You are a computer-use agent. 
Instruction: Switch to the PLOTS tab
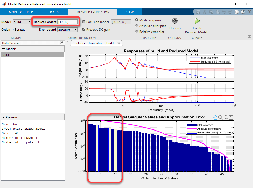click(x=54, y=12)
